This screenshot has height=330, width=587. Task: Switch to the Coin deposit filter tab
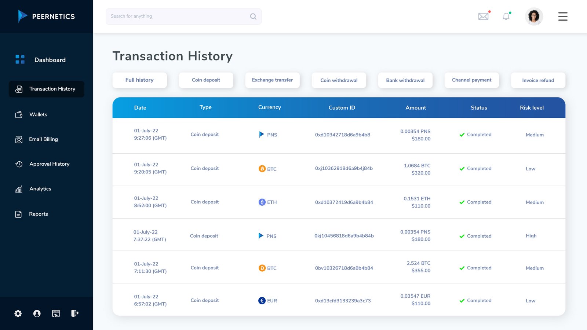(x=206, y=80)
